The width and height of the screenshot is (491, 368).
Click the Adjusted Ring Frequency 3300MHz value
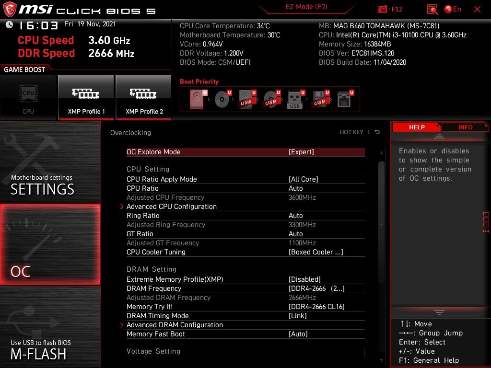302,225
